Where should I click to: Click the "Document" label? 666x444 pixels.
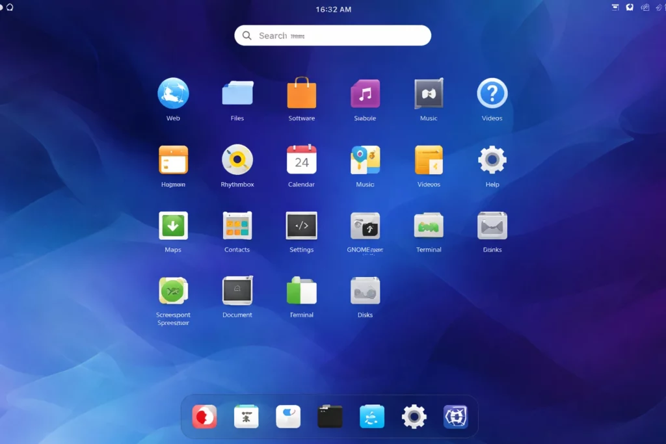pyautogui.click(x=237, y=315)
